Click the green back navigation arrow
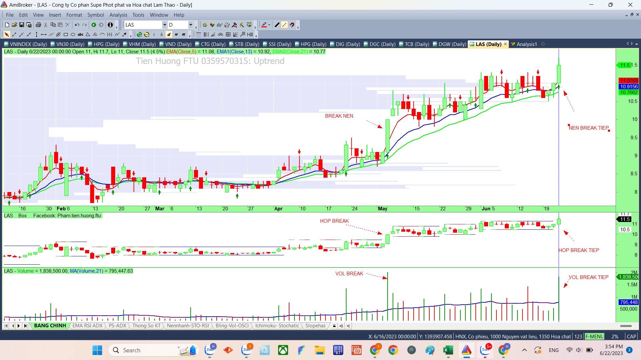 click(x=94, y=25)
